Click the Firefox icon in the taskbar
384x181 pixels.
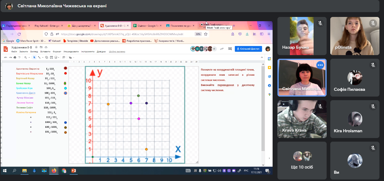pyautogui.click(x=54, y=170)
